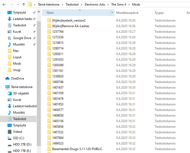Click folder icon of 1272358
The width and height of the screenshot is (190, 153).
point(49,37)
